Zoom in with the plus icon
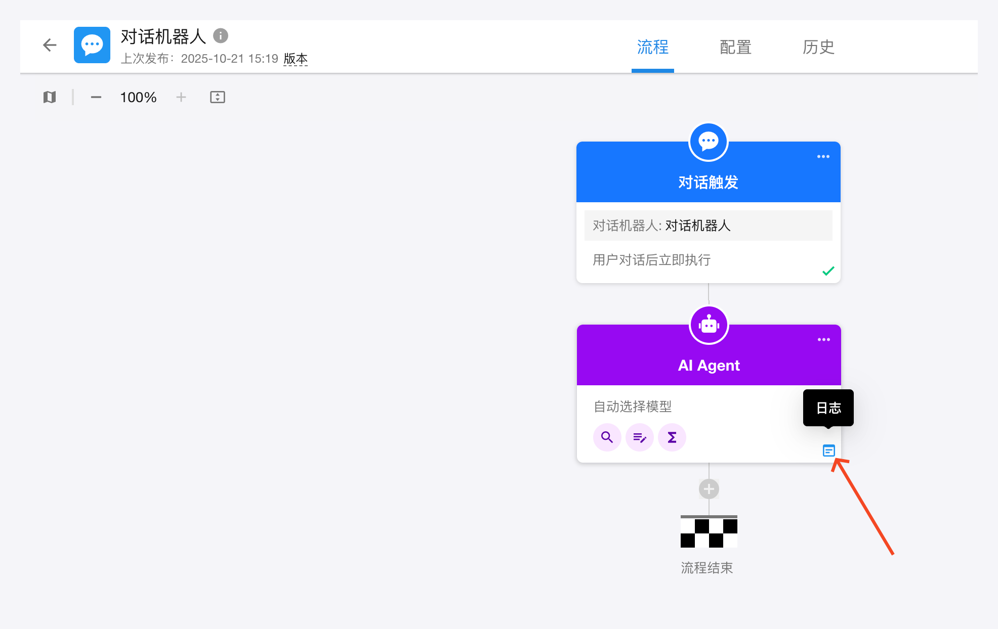The width and height of the screenshot is (998, 629). [181, 97]
